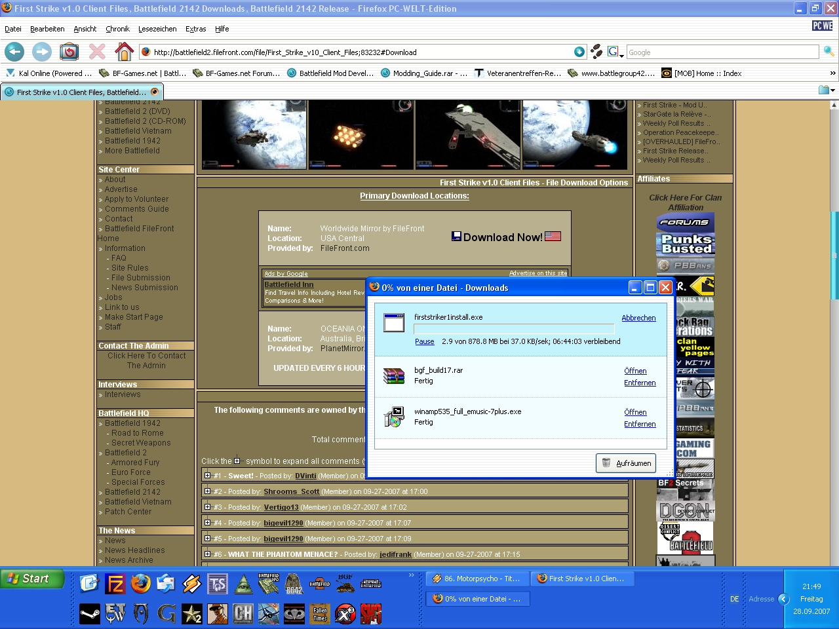Expand comment #3 by Vertigo13

[x=207, y=507]
